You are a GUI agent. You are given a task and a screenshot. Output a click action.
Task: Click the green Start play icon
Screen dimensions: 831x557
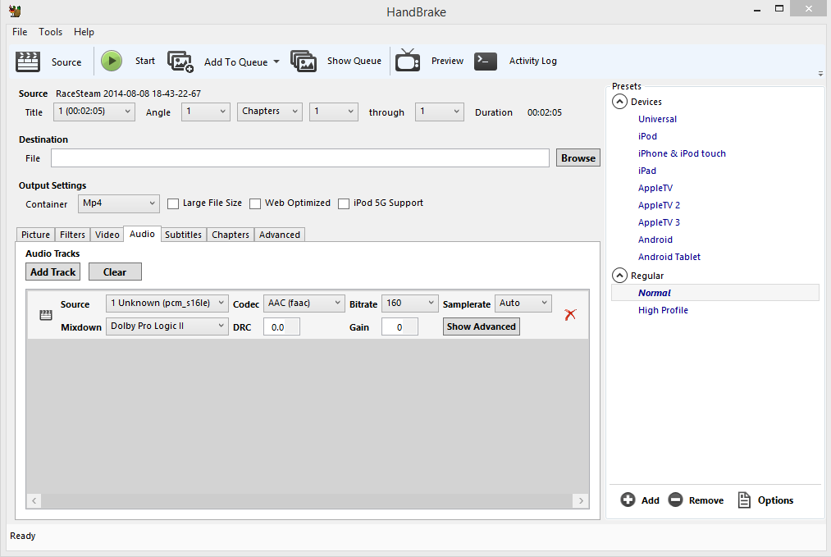112,61
